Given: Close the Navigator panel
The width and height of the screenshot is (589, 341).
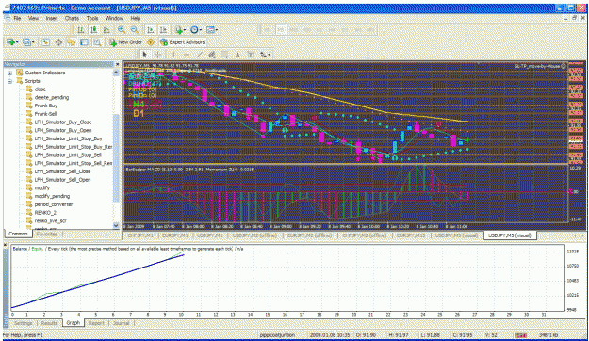Looking at the screenshot, I should click(117, 65).
